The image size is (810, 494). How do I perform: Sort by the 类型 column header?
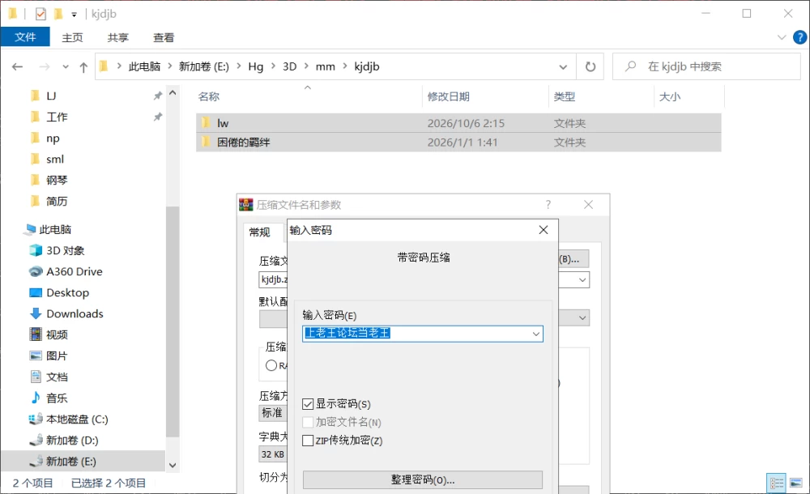coord(564,96)
